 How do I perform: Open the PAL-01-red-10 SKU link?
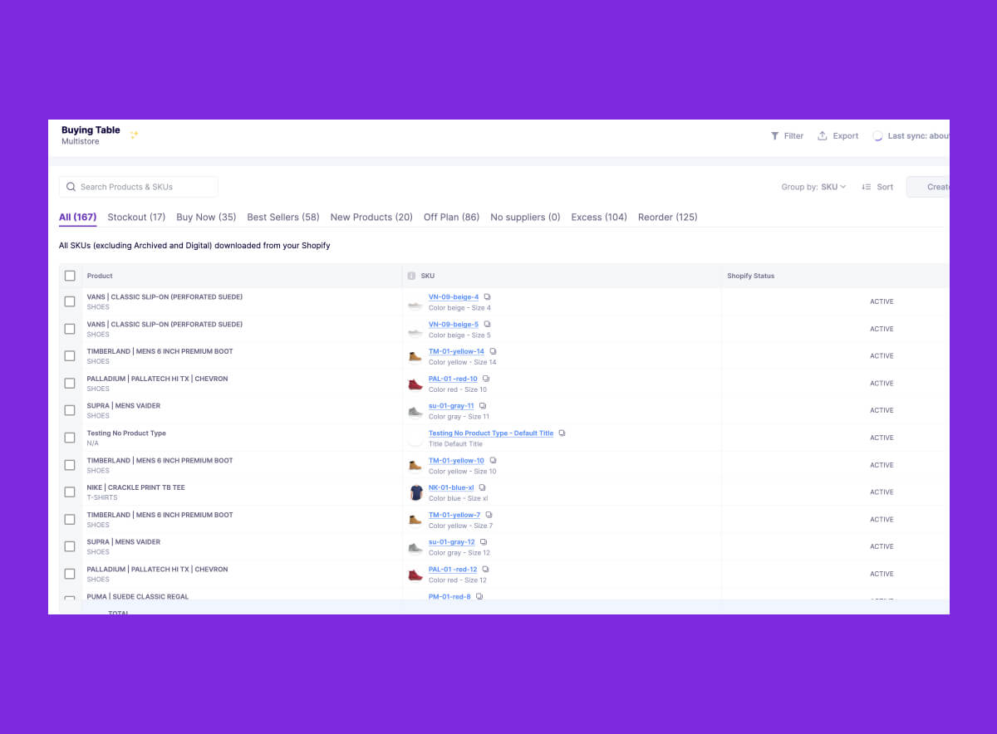point(453,379)
